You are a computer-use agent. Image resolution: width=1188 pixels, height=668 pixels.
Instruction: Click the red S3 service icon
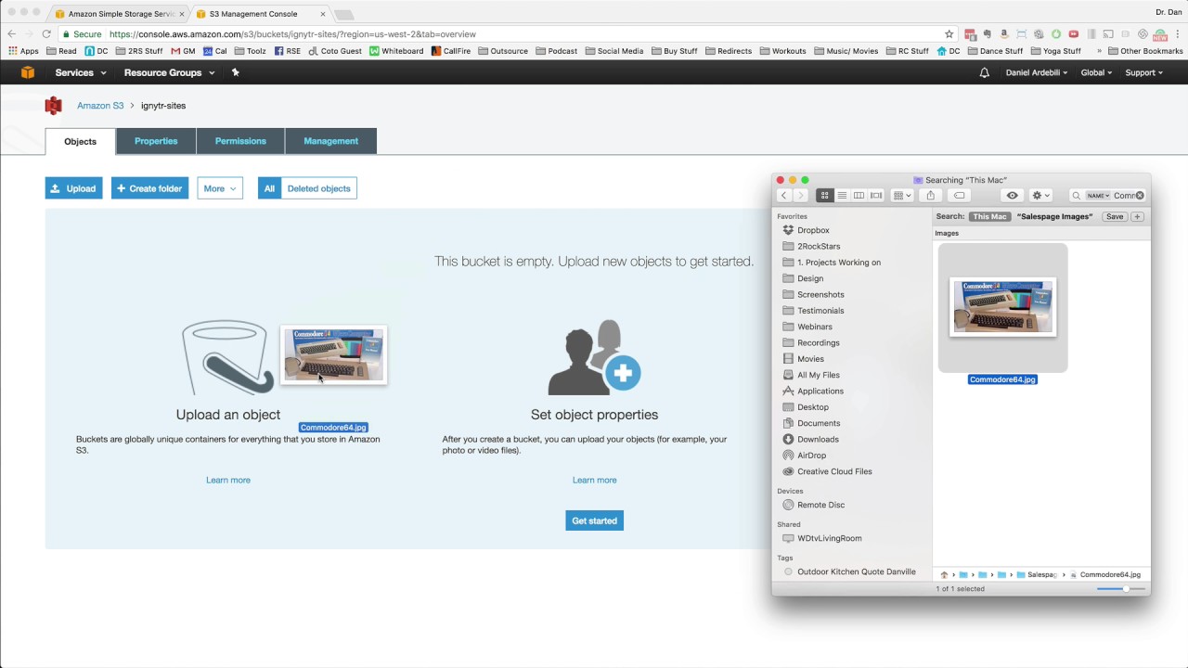pos(54,106)
